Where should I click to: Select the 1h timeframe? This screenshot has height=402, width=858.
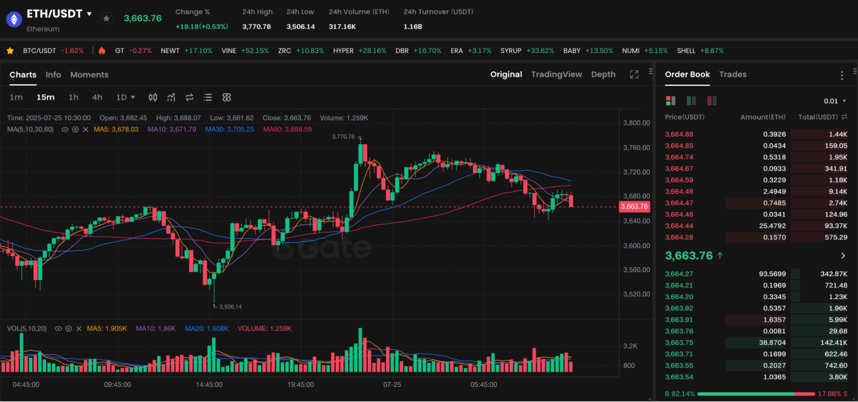pos(73,97)
